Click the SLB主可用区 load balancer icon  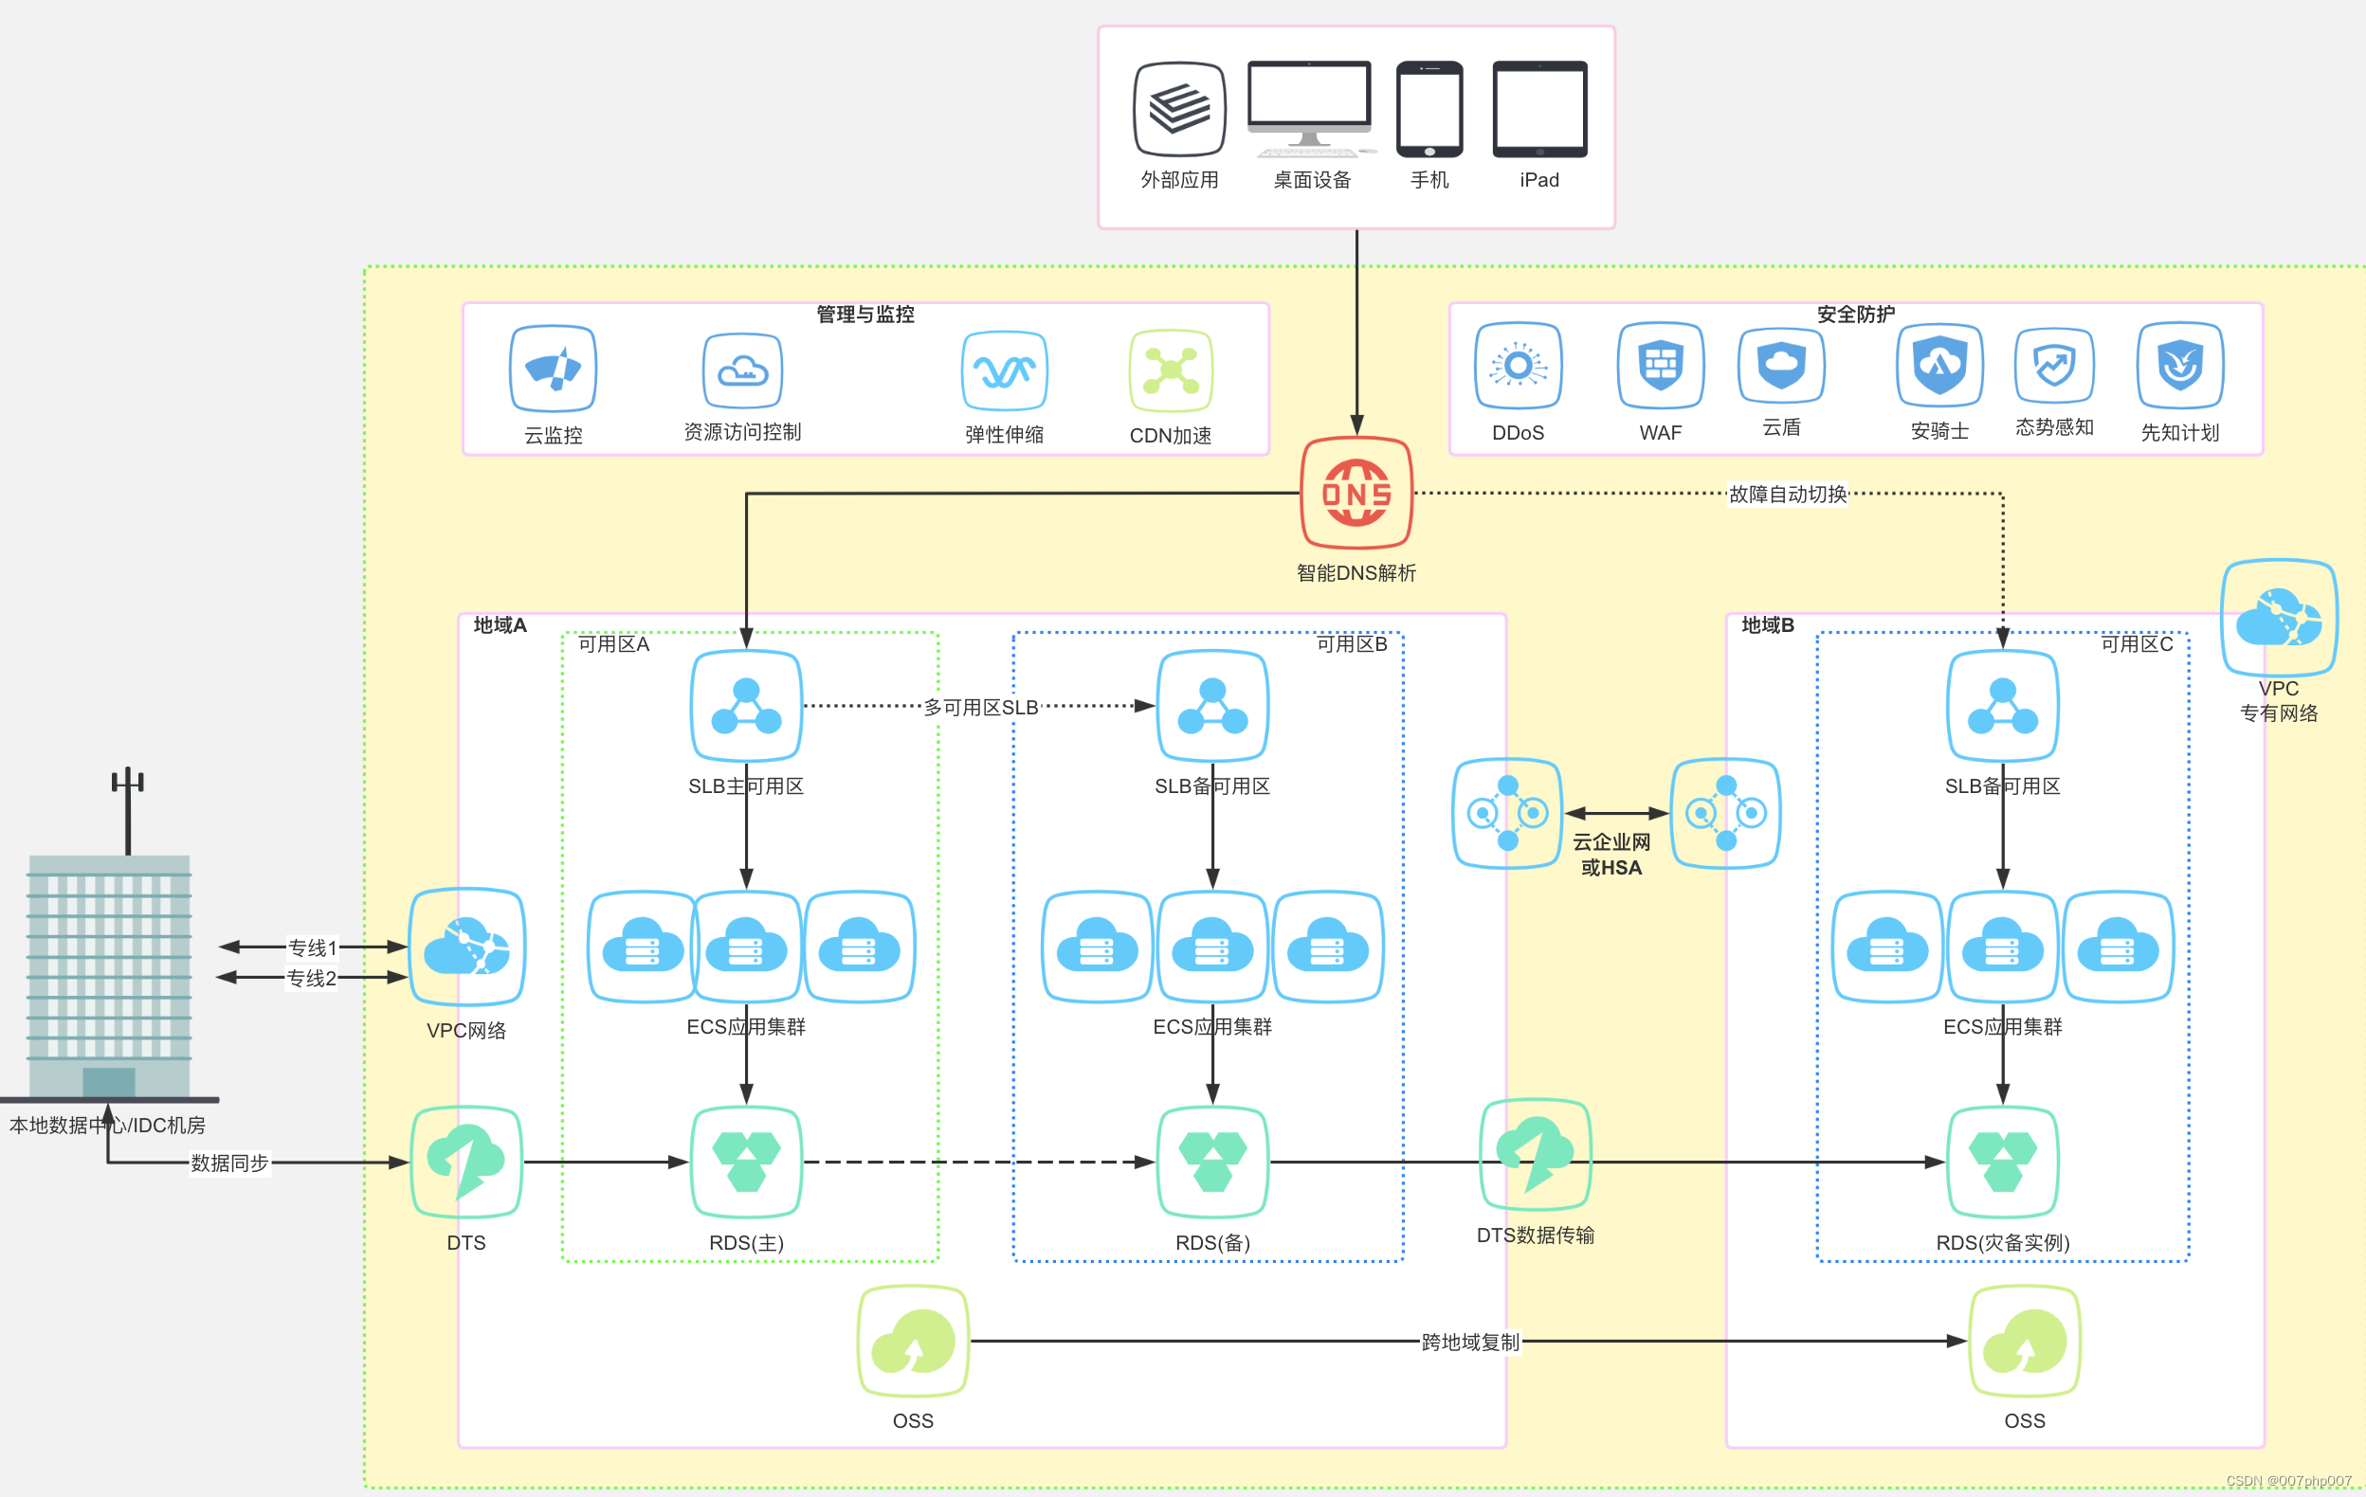point(746,705)
